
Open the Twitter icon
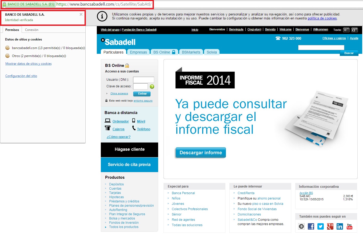[321, 226]
